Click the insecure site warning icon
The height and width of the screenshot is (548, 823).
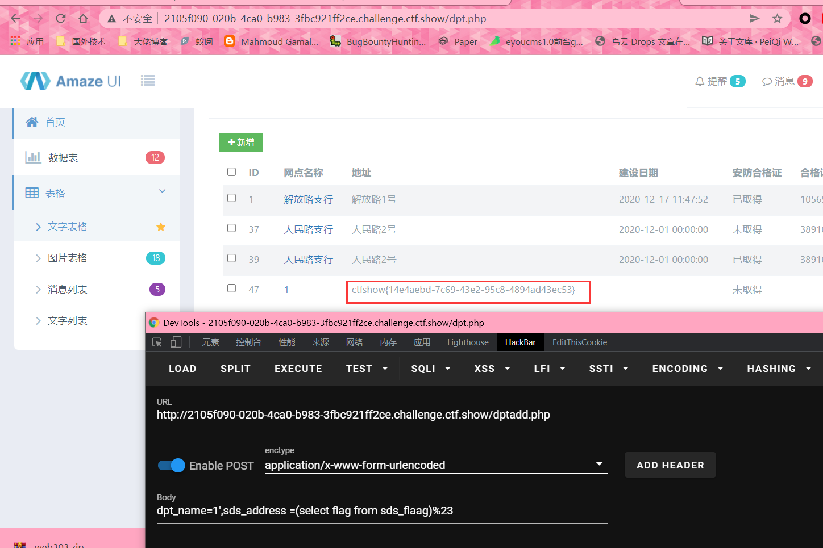pos(112,19)
